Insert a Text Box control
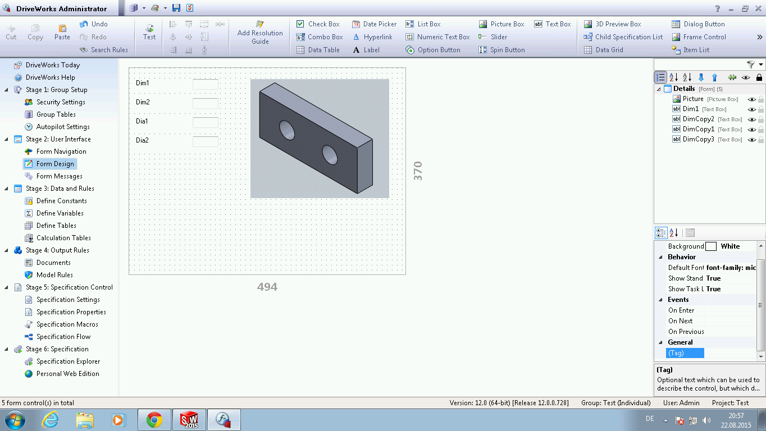The height and width of the screenshot is (431, 766). coord(553,24)
